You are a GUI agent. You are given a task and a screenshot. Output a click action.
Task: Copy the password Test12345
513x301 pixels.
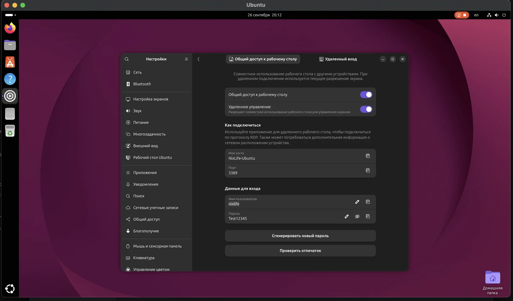tap(368, 216)
